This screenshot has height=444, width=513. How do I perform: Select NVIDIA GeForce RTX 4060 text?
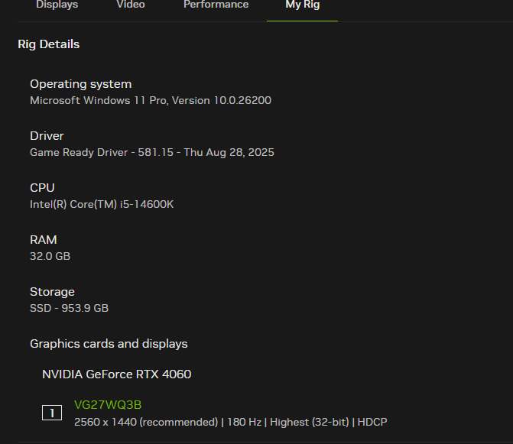[x=117, y=374]
